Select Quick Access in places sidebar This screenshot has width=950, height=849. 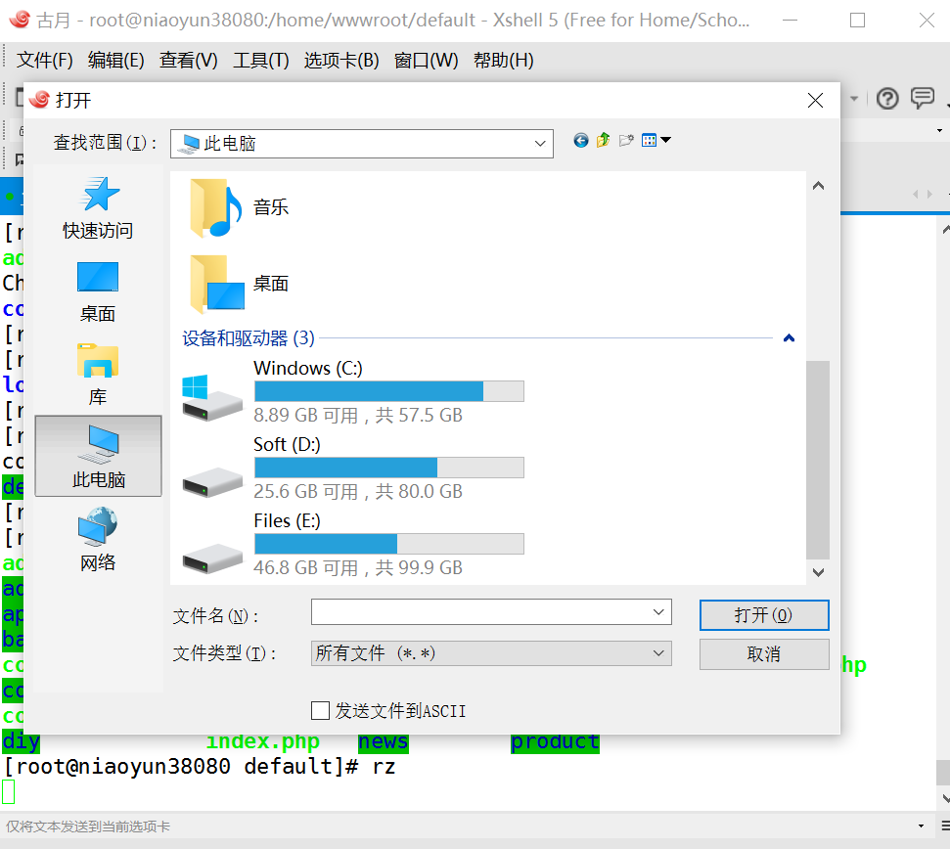(98, 207)
